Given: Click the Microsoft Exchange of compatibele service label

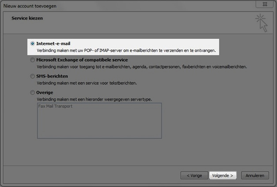Looking at the screenshot, I should click(82, 60).
